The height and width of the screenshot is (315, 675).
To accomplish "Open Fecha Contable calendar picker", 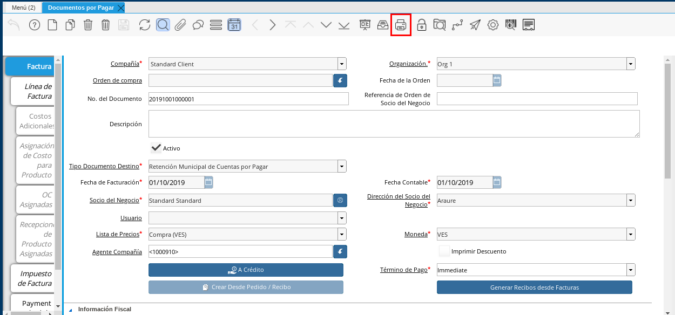I will point(497,182).
